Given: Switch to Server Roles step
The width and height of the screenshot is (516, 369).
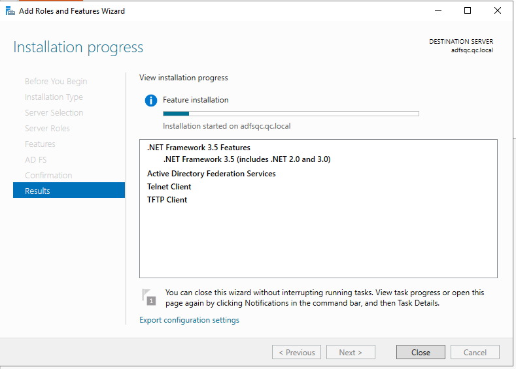Looking at the screenshot, I should 47,129.
